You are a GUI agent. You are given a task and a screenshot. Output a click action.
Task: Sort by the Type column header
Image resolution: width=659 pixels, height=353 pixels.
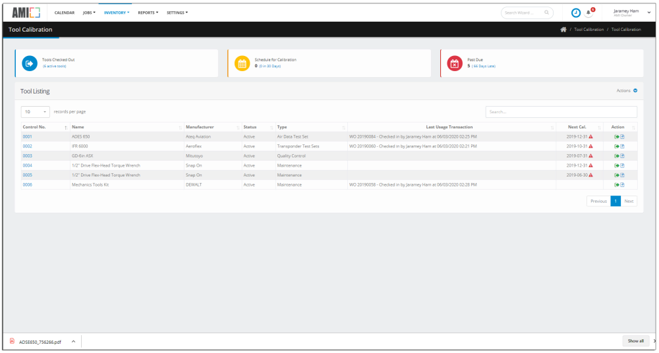click(312, 127)
